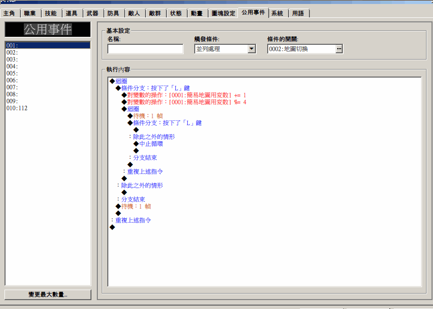
Task: Select common event 001 in list
Action: pyautogui.click(x=48, y=45)
